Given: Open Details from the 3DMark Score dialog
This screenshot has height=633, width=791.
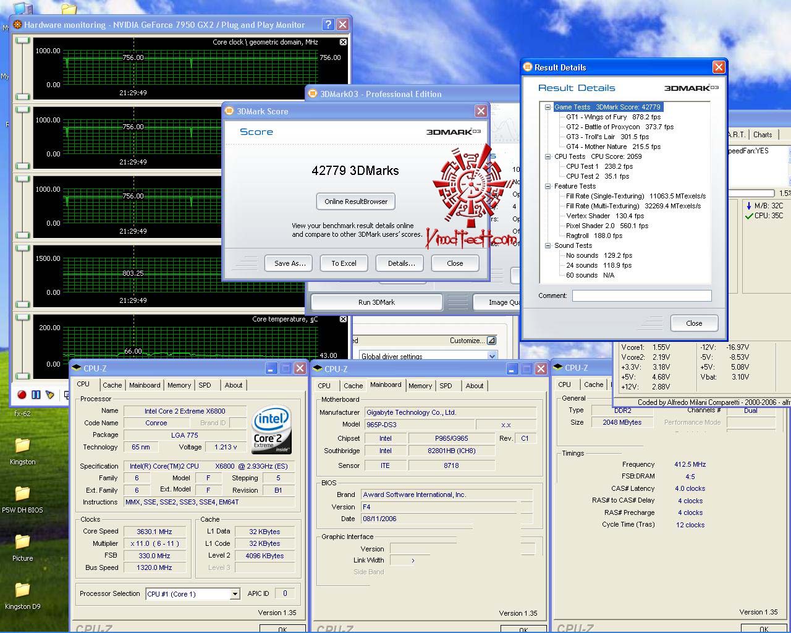Looking at the screenshot, I should coord(401,263).
